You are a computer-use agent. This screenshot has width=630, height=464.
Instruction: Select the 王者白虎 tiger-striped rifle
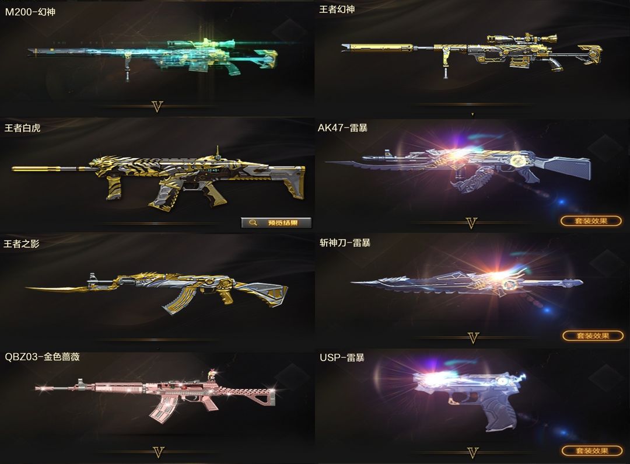[x=158, y=178]
